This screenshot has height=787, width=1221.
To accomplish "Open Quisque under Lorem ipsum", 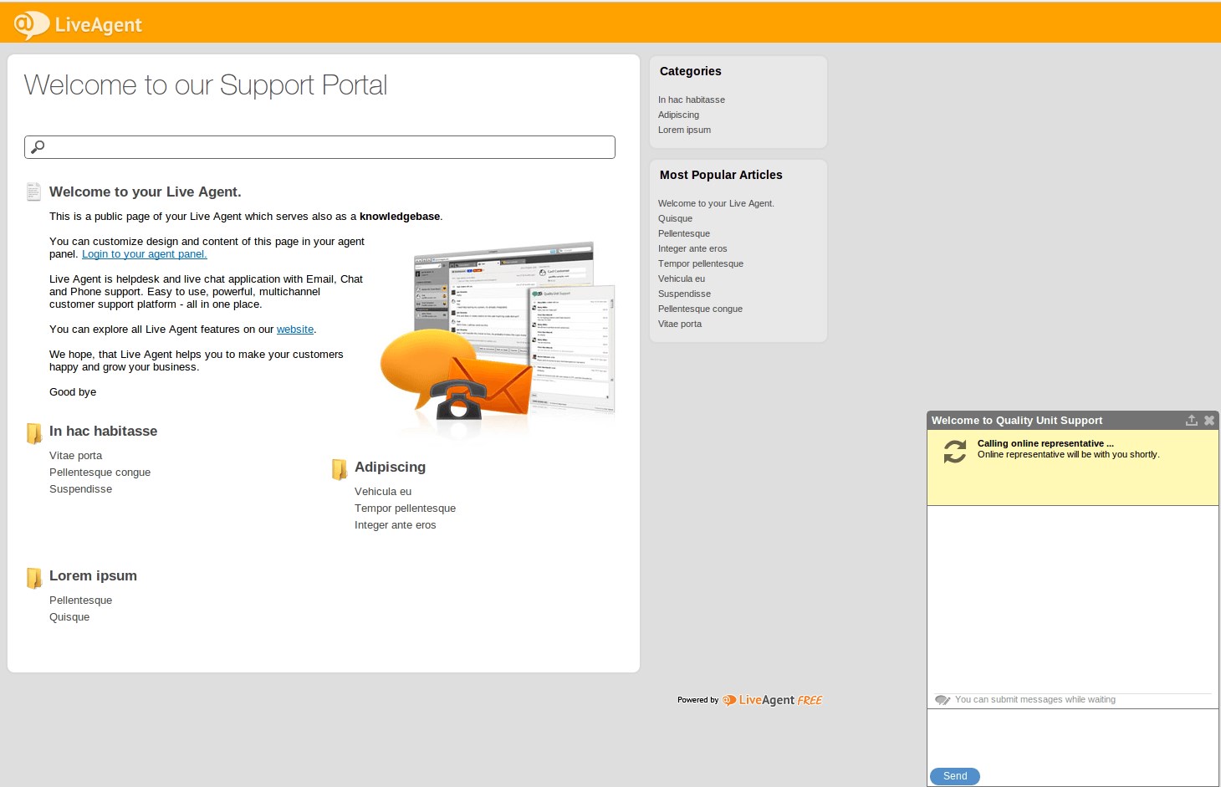I will (x=69, y=617).
